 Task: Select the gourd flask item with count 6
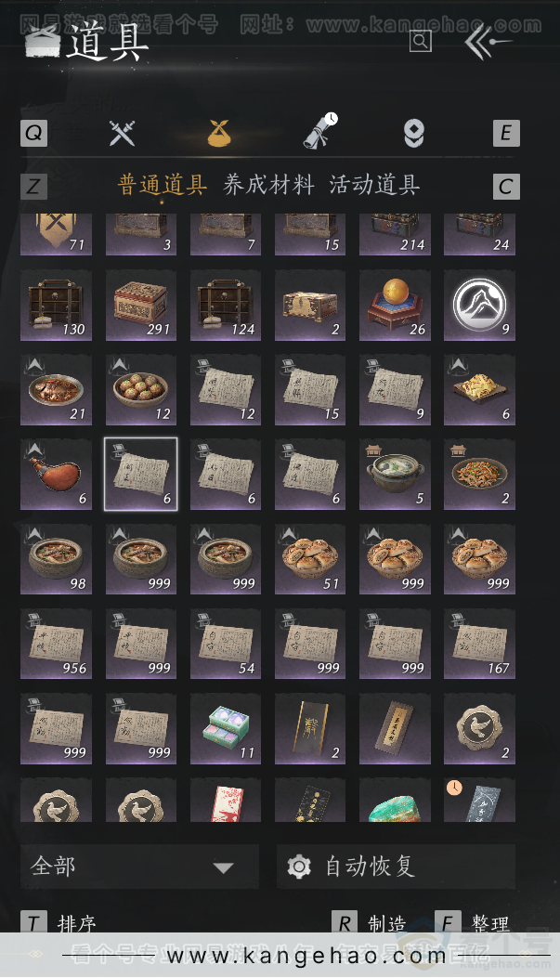pos(56,475)
